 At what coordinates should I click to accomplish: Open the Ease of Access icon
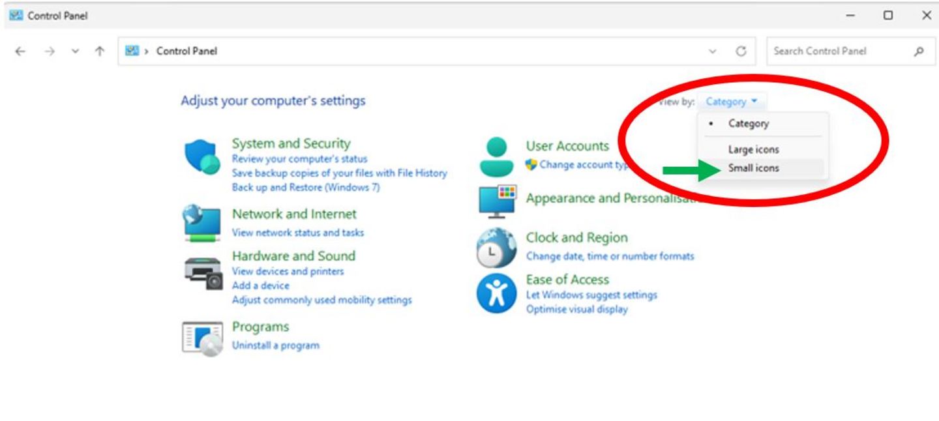497,294
